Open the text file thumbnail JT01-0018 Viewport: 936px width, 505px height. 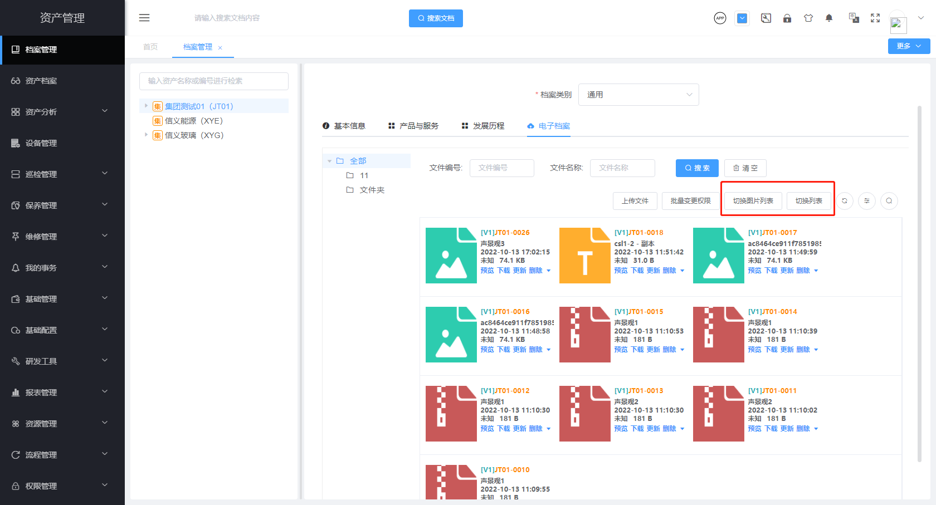click(x=585, y=256)
